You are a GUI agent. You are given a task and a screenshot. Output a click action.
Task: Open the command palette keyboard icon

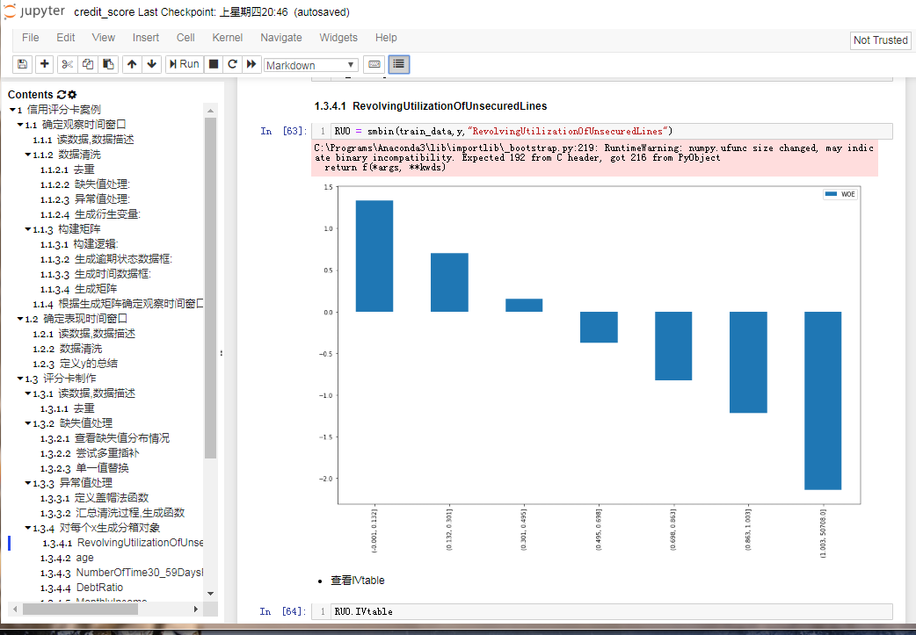click(x=374, y=64)
